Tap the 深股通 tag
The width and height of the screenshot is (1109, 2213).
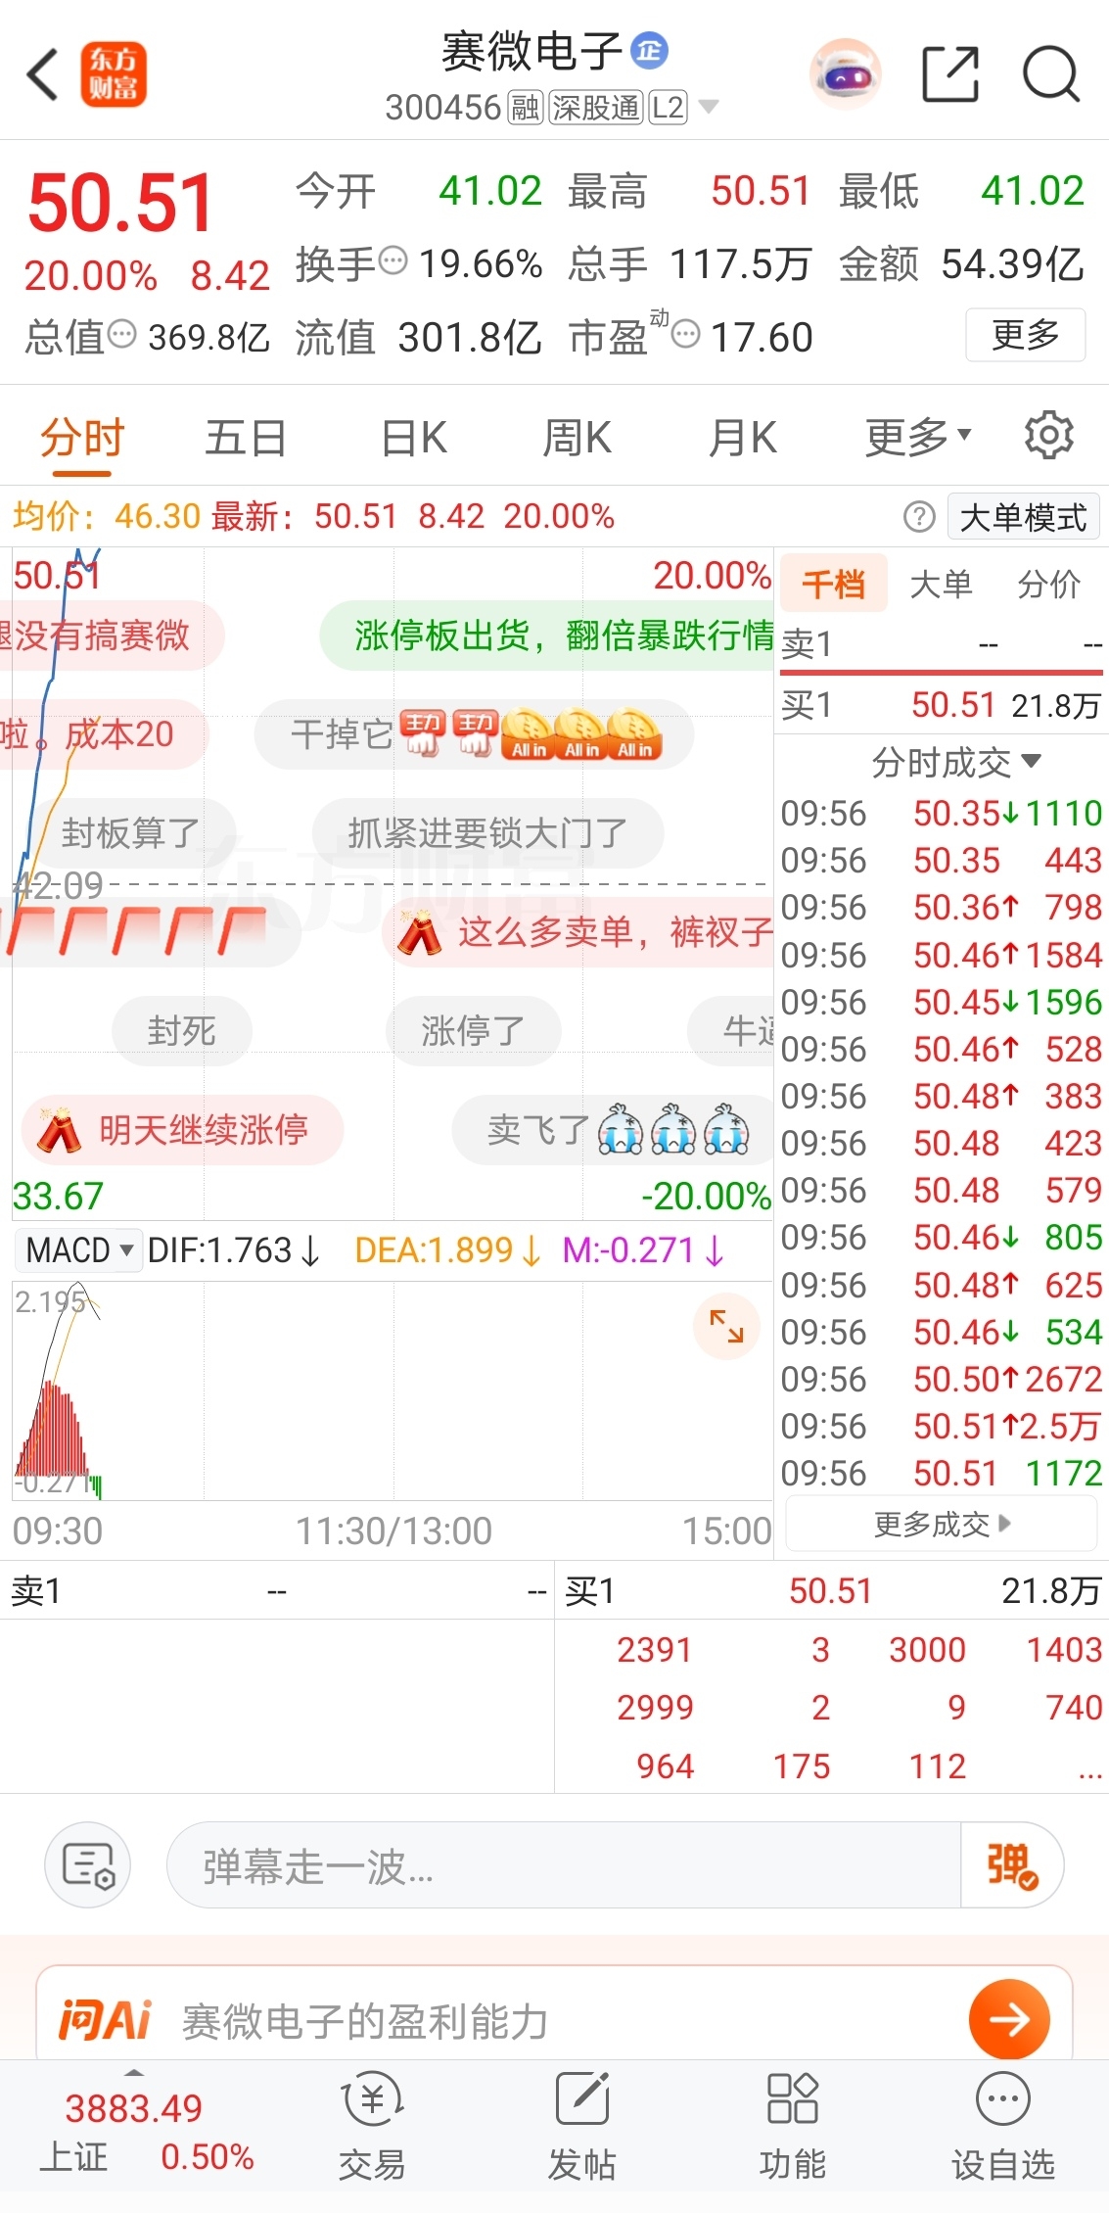[595, 108]
